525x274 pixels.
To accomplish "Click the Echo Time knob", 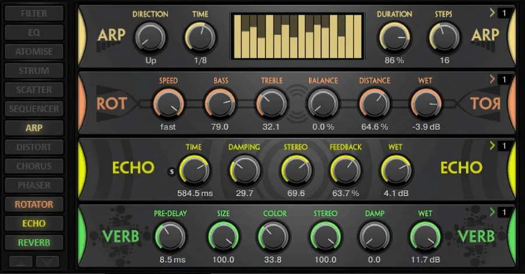I will coord(194,170).
